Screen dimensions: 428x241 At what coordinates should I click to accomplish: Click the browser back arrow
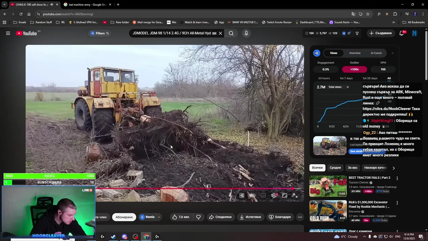(x=5, y=14)
